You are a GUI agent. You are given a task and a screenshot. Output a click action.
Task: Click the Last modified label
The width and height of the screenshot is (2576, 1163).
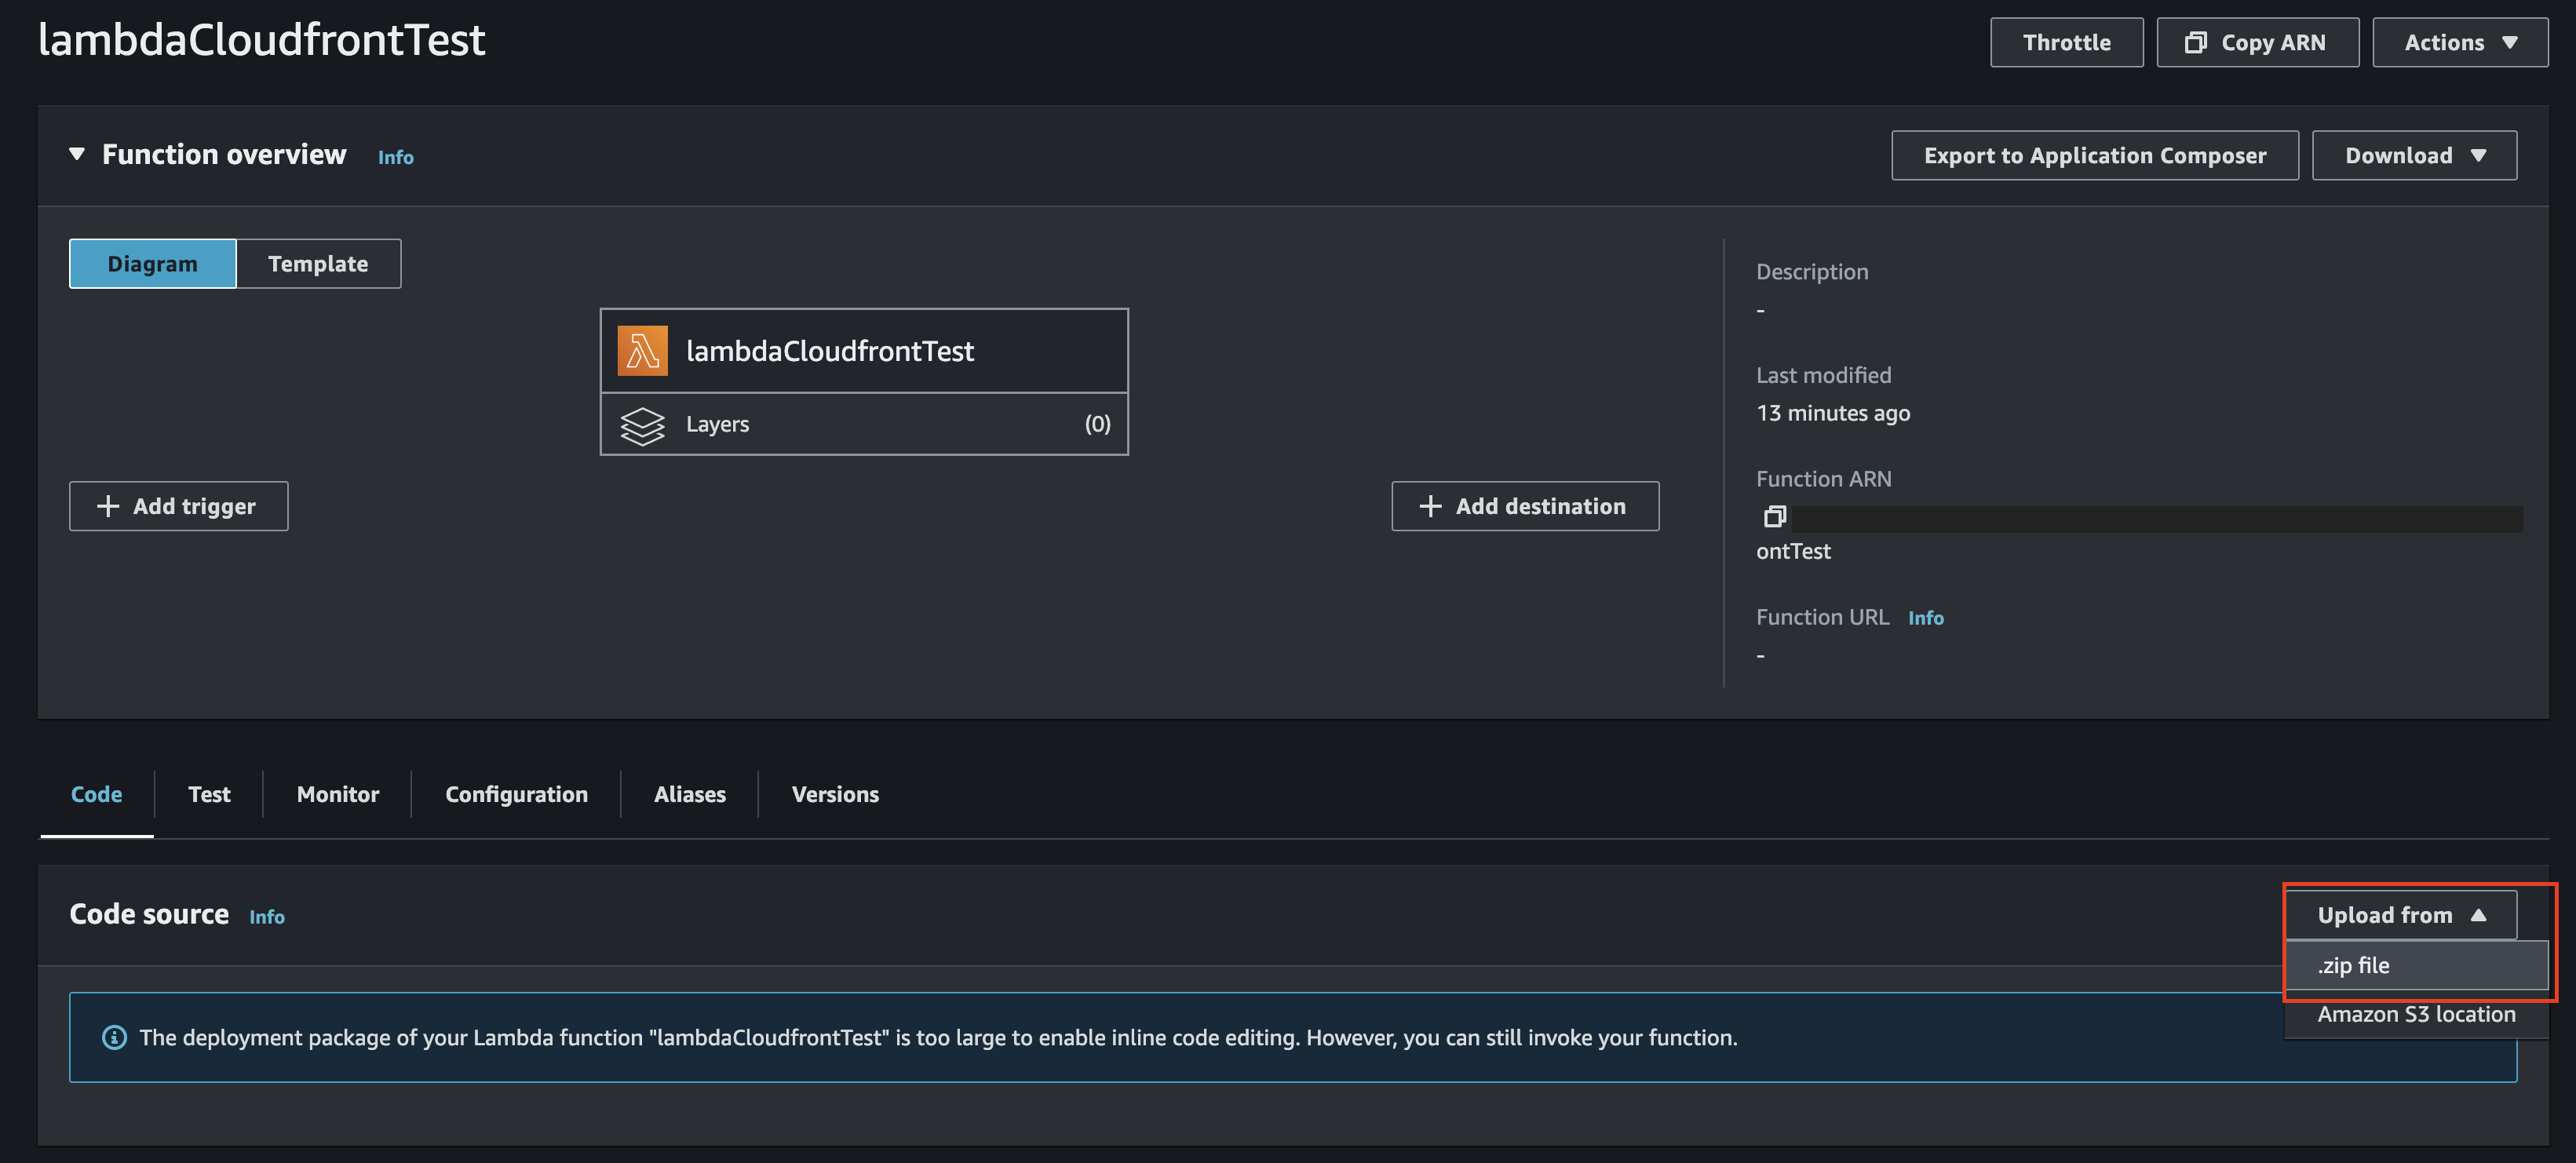[x=1823, y=375]
